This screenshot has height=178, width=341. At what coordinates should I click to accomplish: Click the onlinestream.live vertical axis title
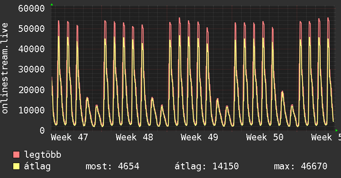coord(5,68)
